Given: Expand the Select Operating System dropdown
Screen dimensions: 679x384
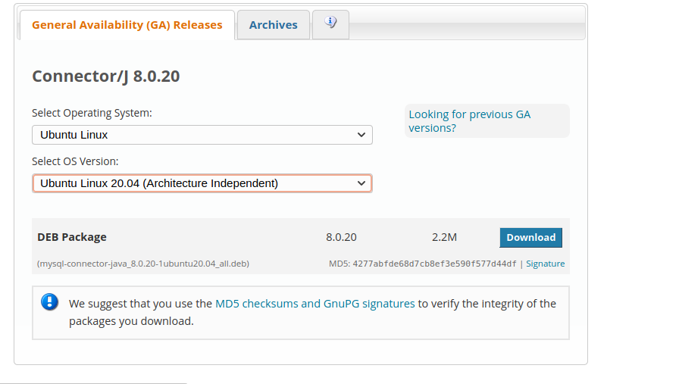Looking at the screenshot, I should 202,135.
